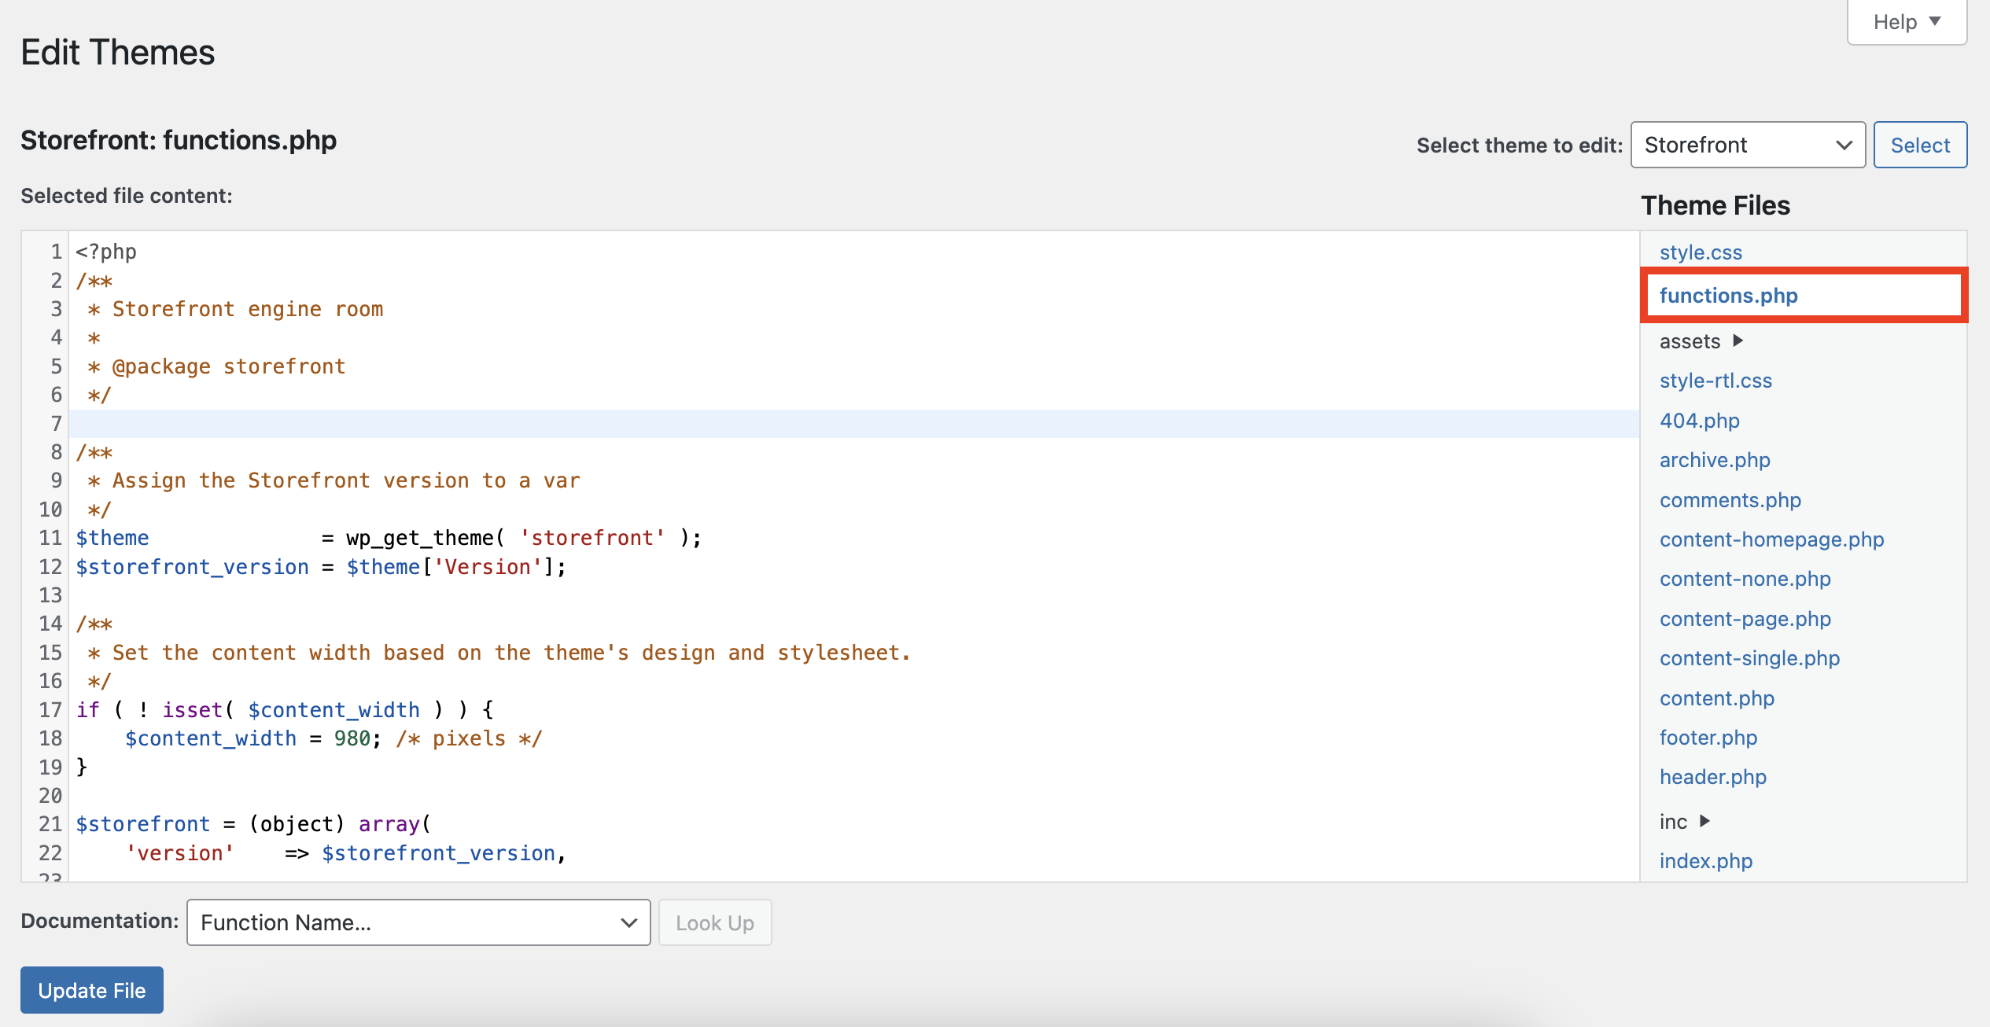1990x1027 pixels.
Task: Open the Function Name documentation dropdown
Action: tap(418, 922)
